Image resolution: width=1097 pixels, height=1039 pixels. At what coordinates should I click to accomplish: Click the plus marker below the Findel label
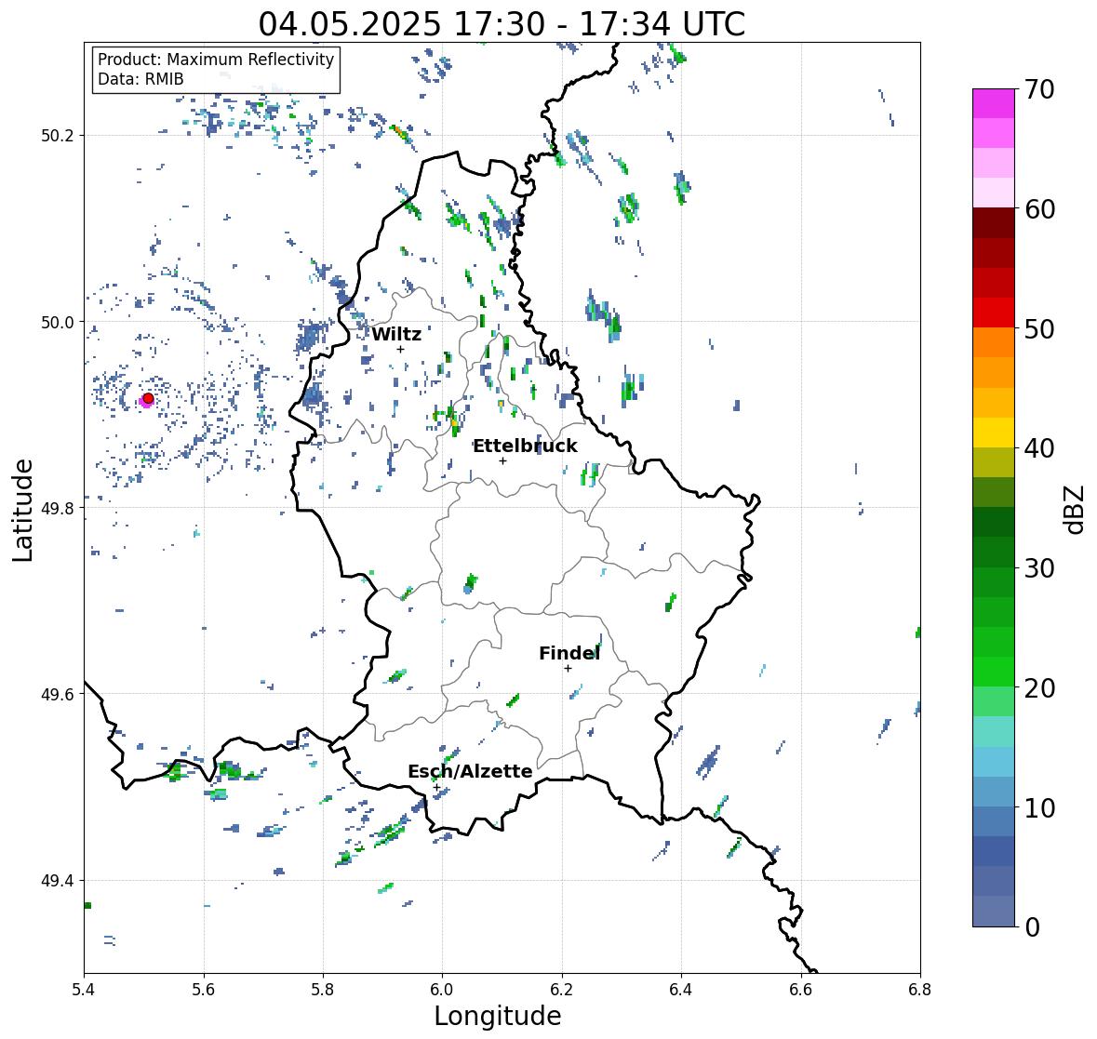coord(569,669)
